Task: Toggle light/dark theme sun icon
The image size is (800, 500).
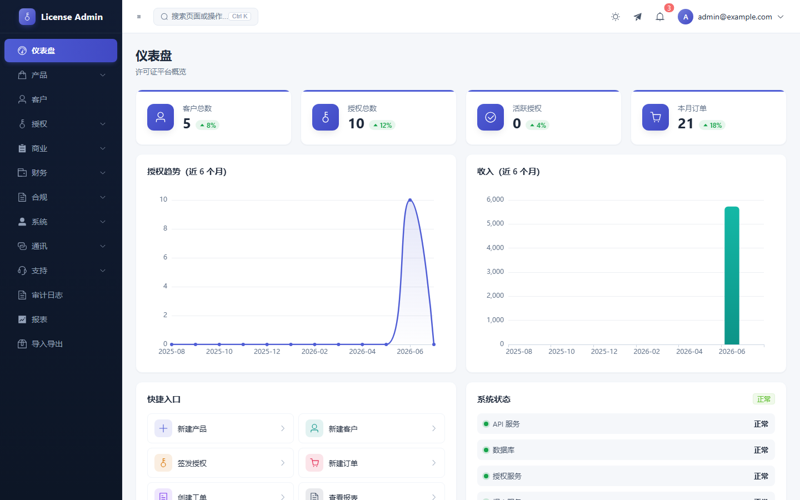Action: tap(616, 17)
